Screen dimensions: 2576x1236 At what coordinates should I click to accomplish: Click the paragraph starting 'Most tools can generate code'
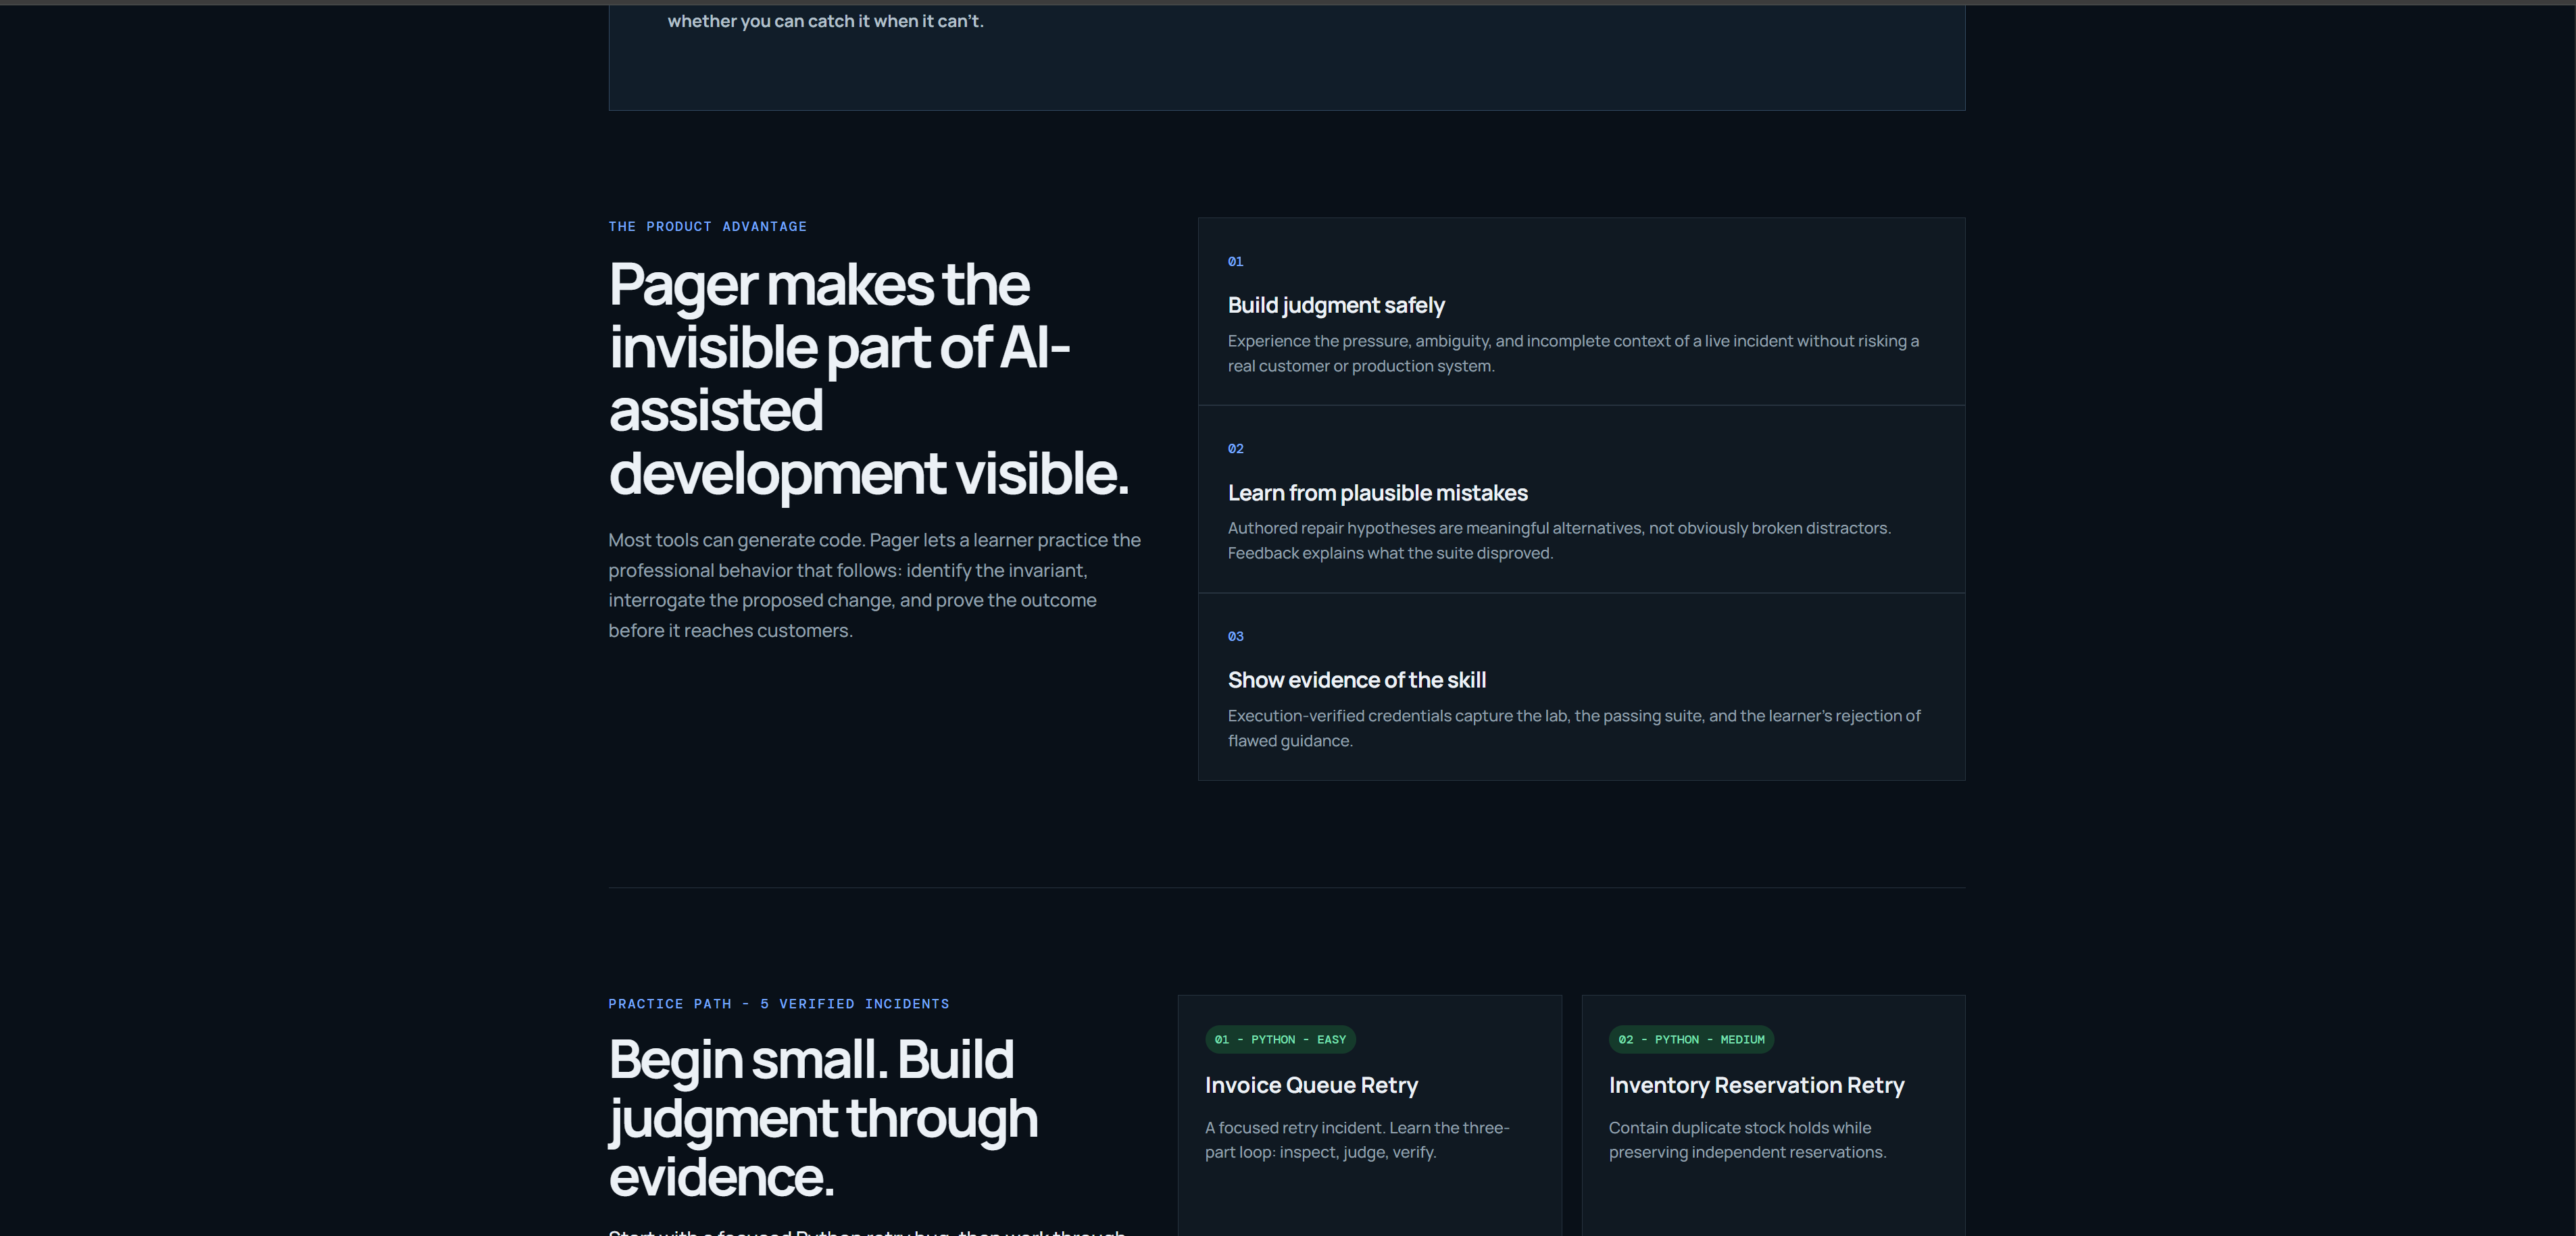(874, 586)
